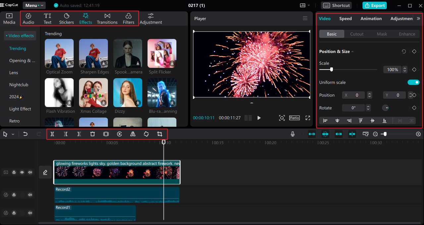The height and width of the screenshot is (225, 424).
Task: Click the align right icon in Video panel
Action: (x=349, y=121)
